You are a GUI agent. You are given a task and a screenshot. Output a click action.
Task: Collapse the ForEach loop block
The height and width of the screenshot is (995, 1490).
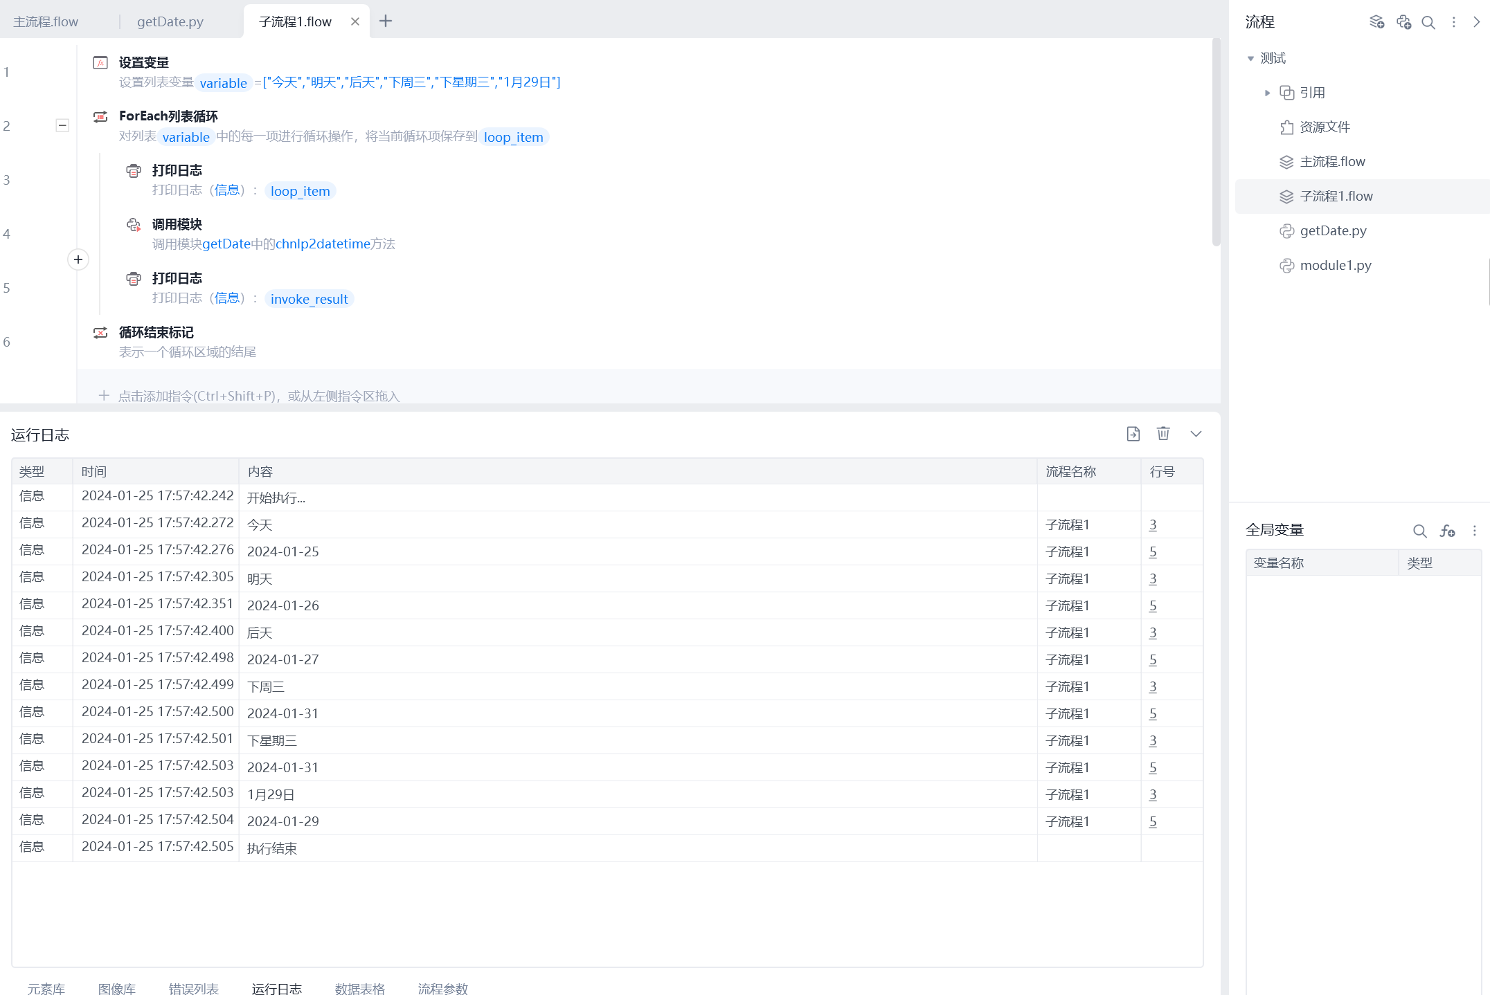point(62,125)
